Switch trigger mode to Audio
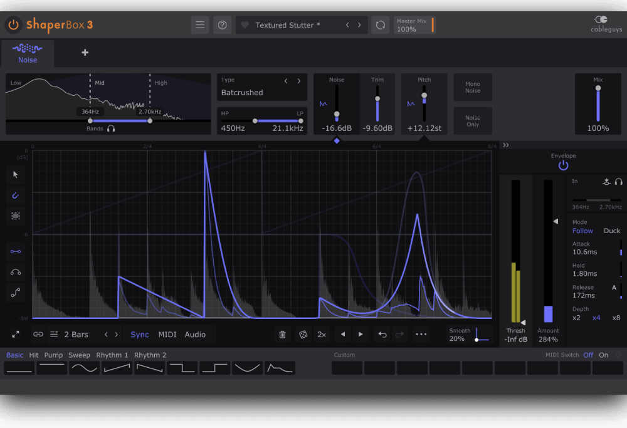Viewport: 627px width, 428px height. [x=195, y=335]
